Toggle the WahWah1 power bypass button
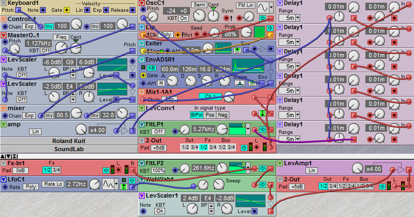414x217 pixels. [x=262, y=185]
